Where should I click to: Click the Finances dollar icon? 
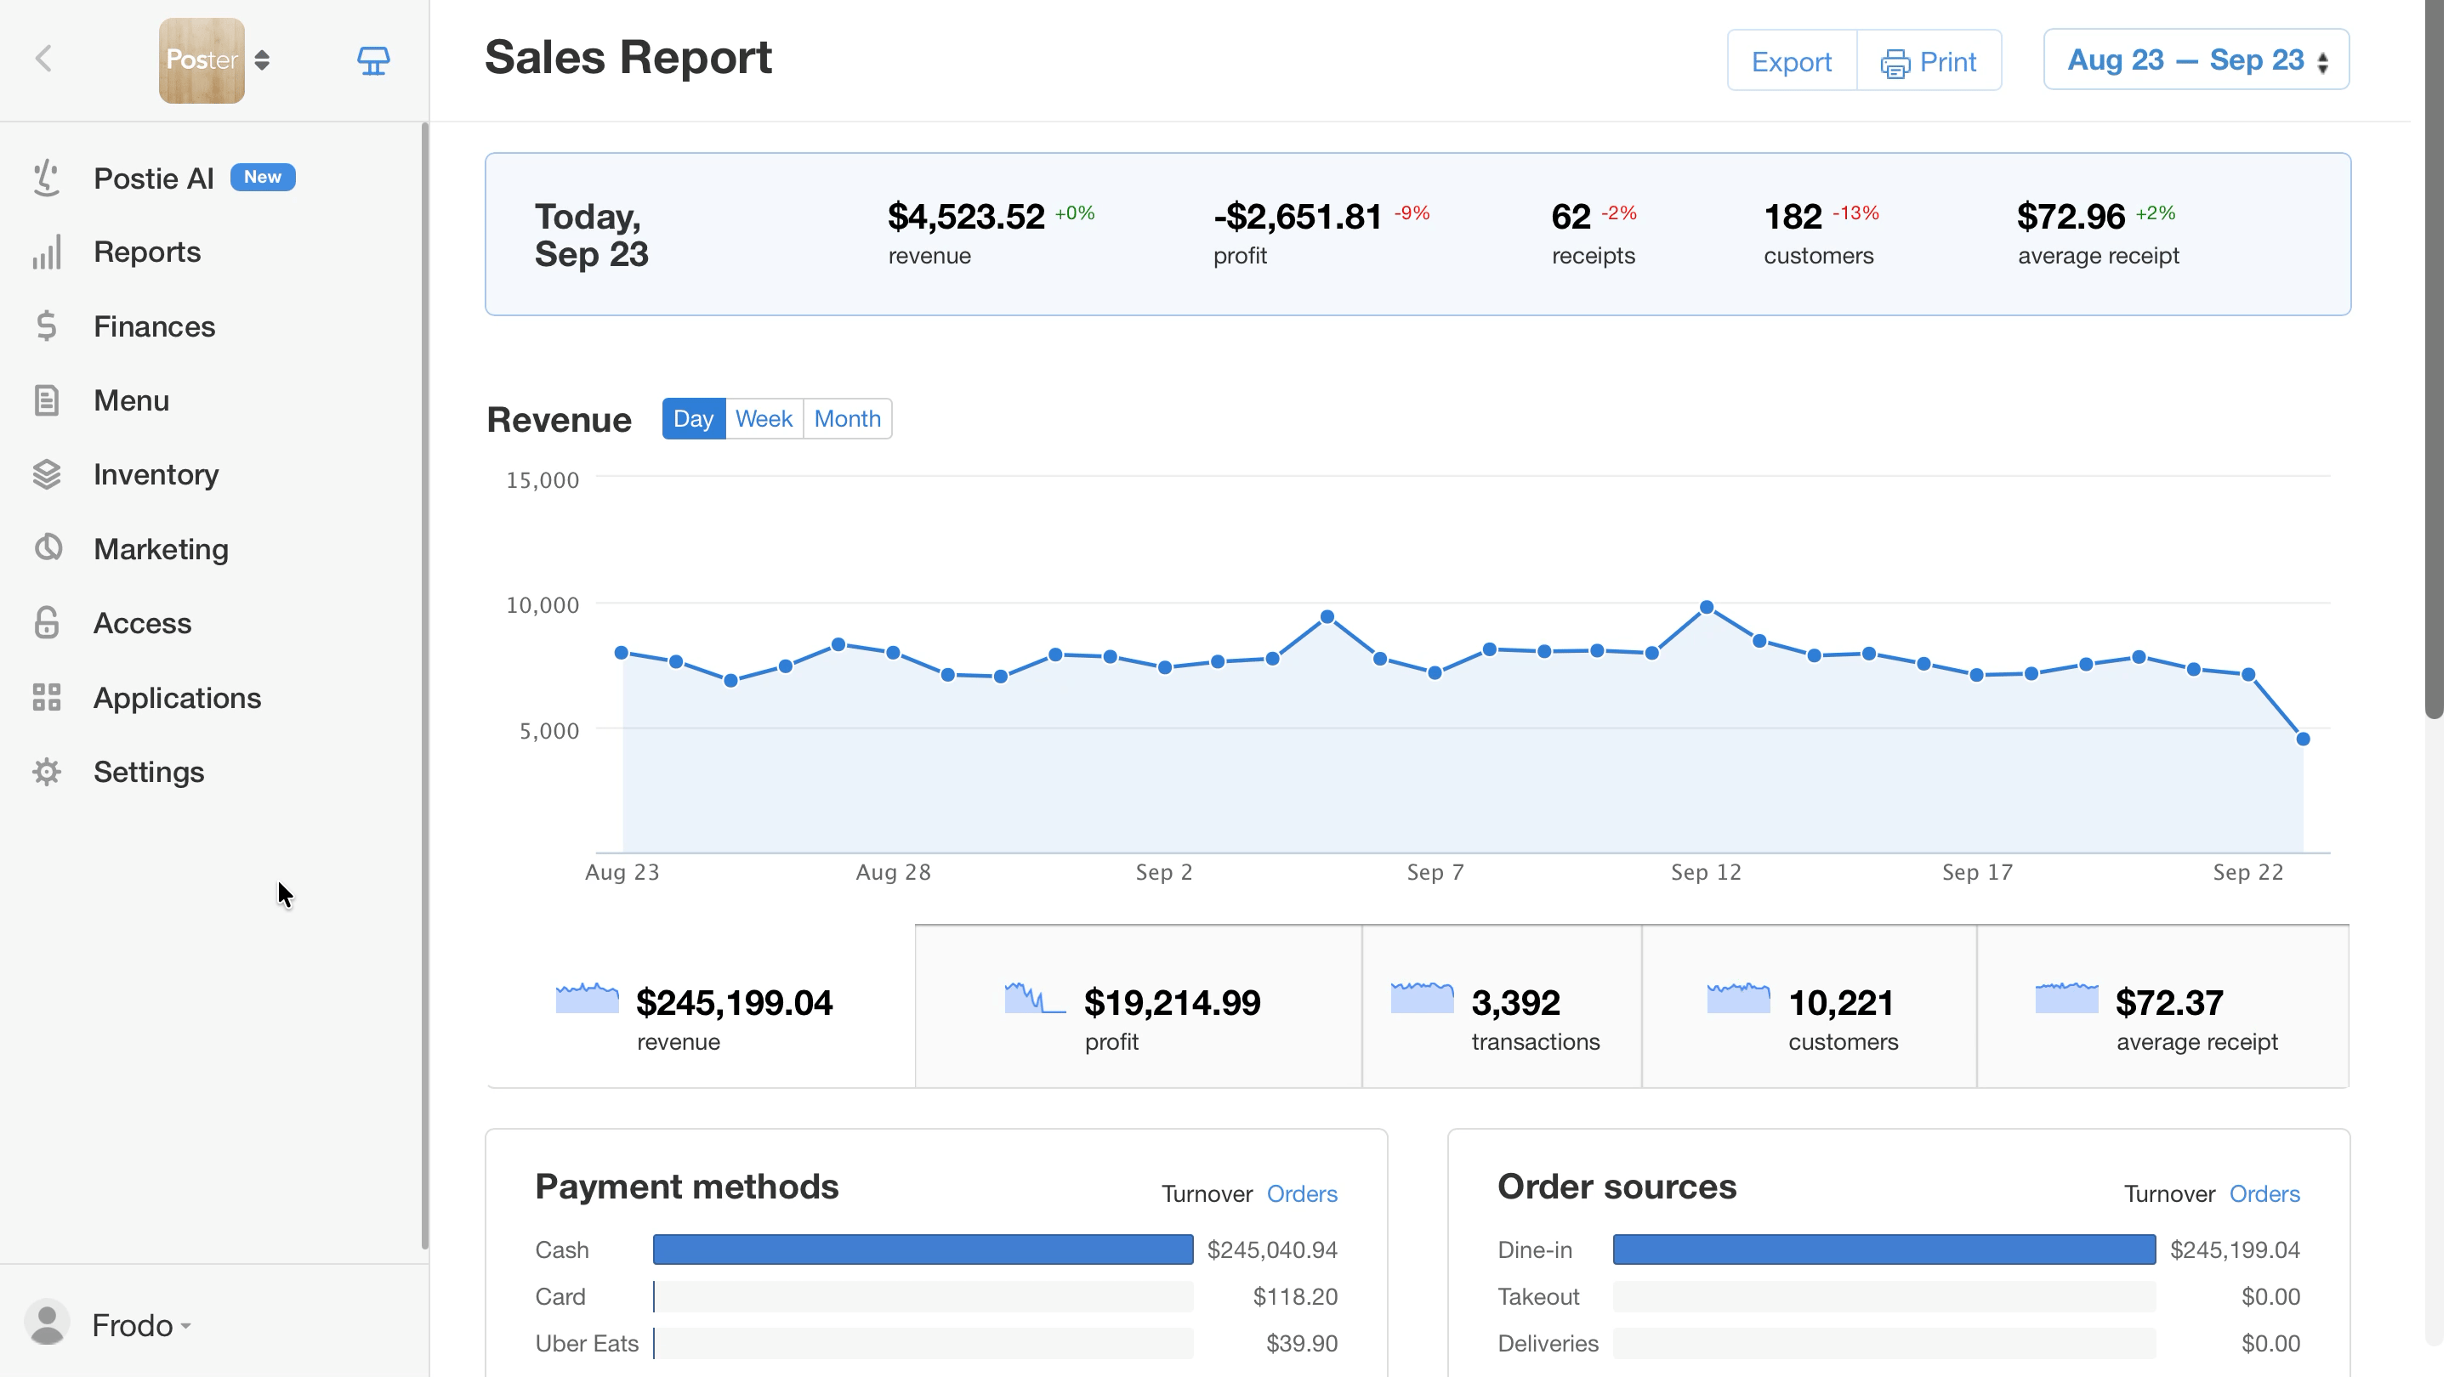[47, 326]
